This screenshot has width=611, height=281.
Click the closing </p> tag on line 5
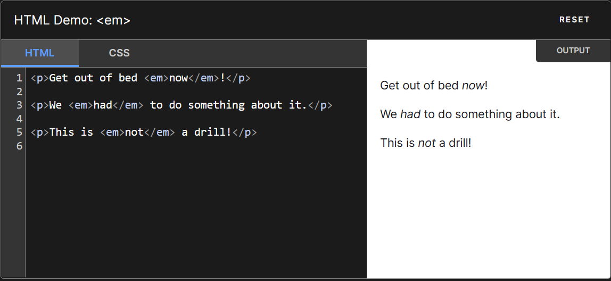tap(245, 132)
